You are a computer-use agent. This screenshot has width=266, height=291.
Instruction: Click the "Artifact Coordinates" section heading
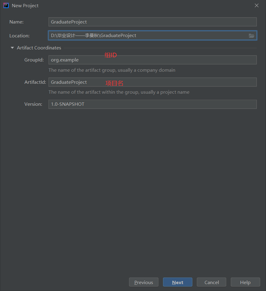(39, 48)
